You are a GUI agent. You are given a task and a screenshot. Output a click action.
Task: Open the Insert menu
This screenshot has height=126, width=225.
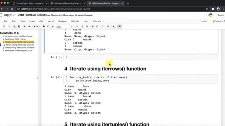[x=32, y=21]
